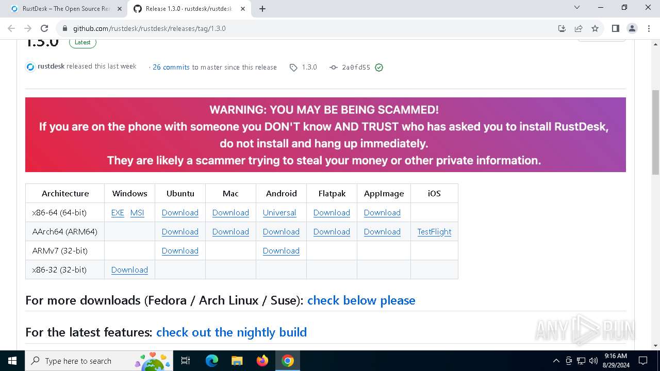
Task: Download Flatpak x86-64 package
Action: (332, 213)
